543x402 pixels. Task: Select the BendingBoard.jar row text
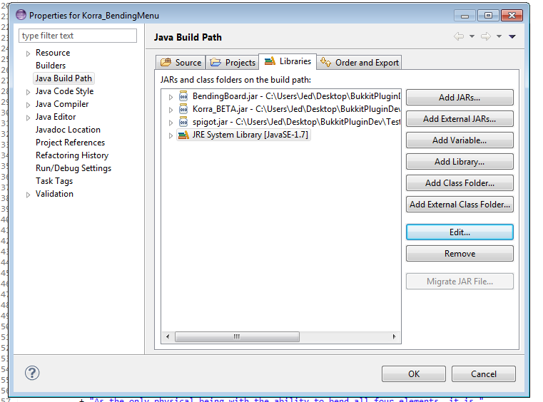coord(296,96)
